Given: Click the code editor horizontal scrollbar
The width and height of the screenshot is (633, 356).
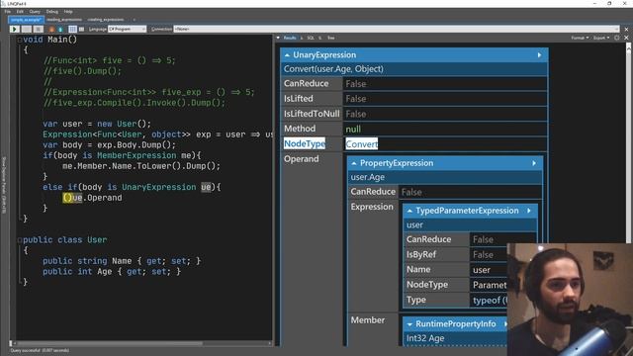Looking at the screenshot, I should tap(110, 343).
